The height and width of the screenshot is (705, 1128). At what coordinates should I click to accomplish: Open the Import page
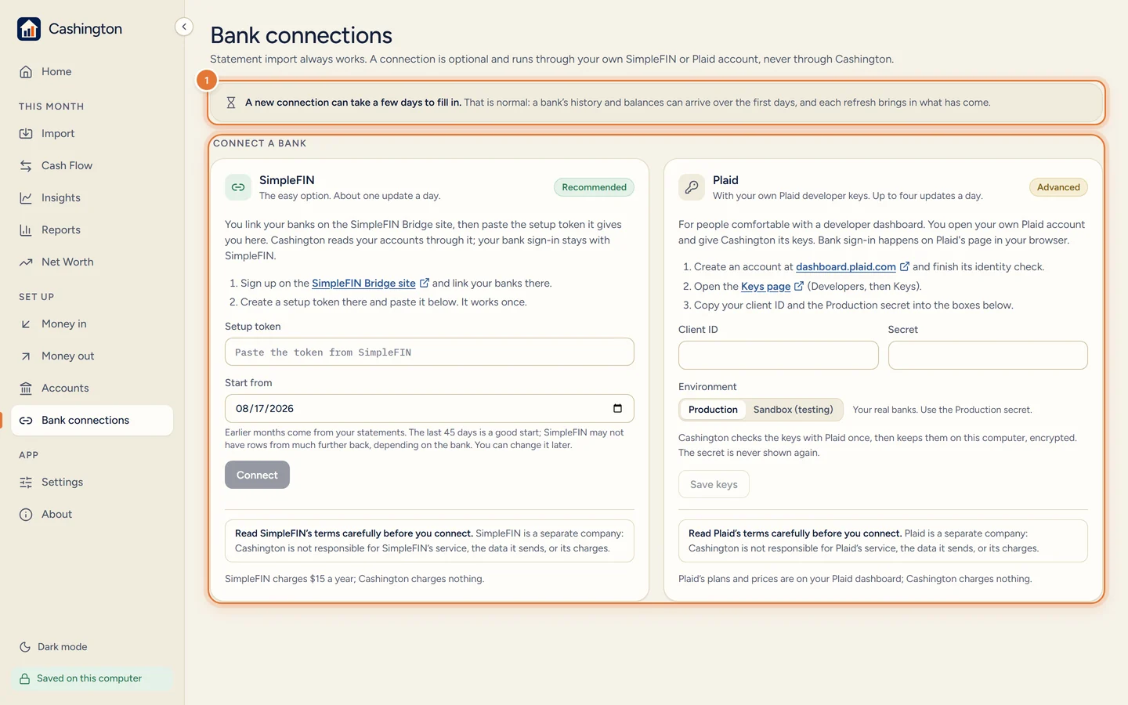[x=92, y=133]
